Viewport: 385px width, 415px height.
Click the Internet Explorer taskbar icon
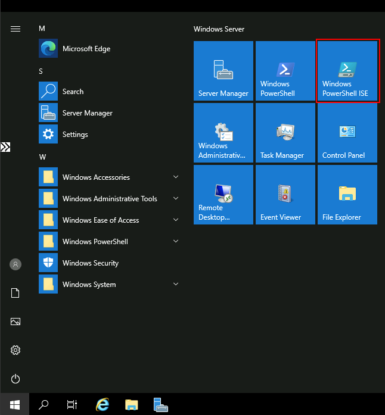(x=103, y=405)
